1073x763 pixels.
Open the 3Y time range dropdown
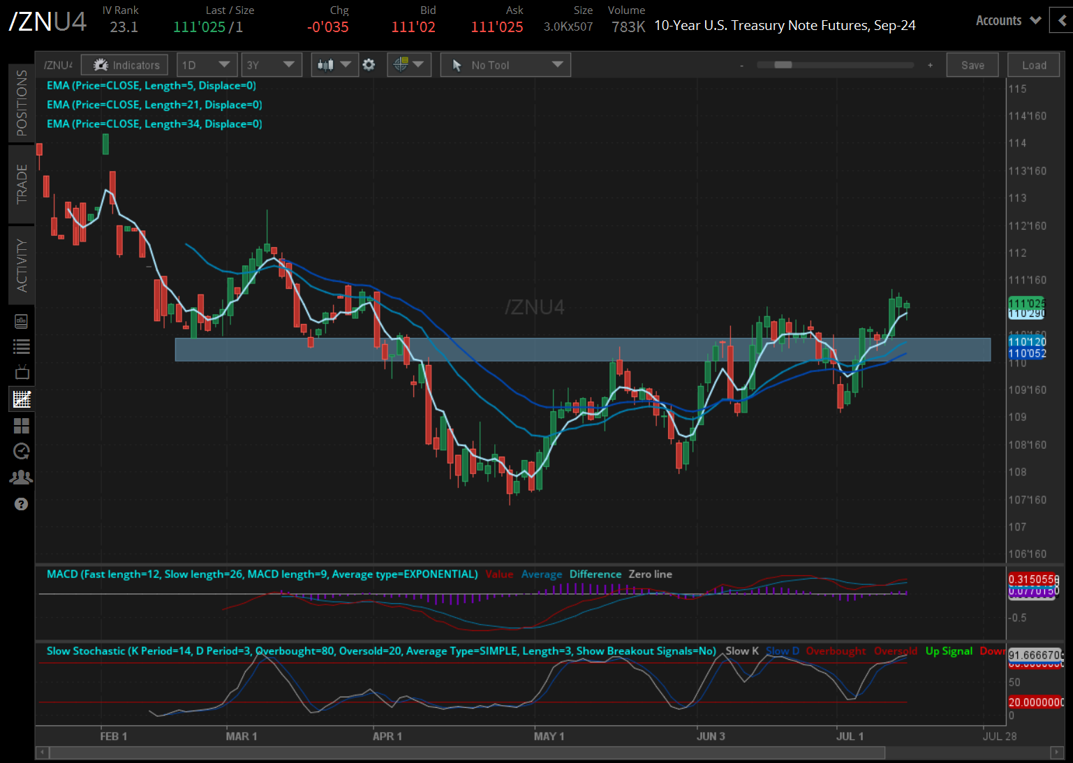coord(272,65)
